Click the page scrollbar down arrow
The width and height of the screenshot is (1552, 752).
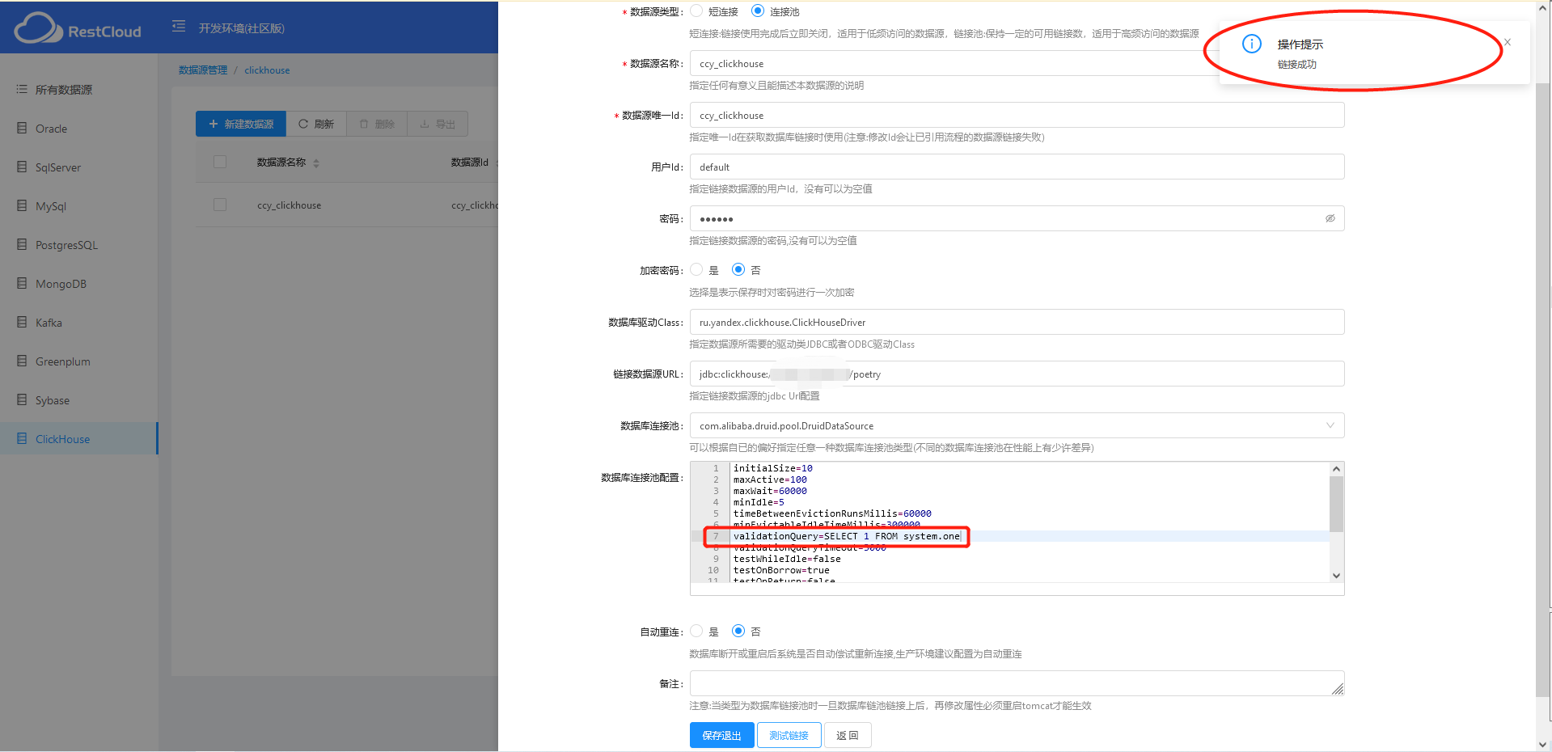(1543, 744)
